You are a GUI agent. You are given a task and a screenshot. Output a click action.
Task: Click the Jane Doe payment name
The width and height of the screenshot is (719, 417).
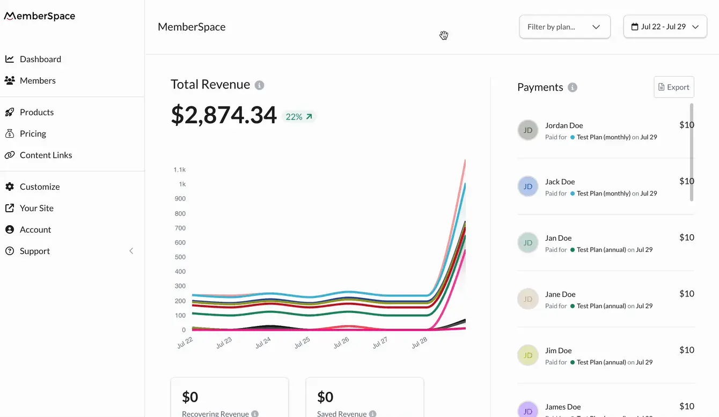click(560, 294)
